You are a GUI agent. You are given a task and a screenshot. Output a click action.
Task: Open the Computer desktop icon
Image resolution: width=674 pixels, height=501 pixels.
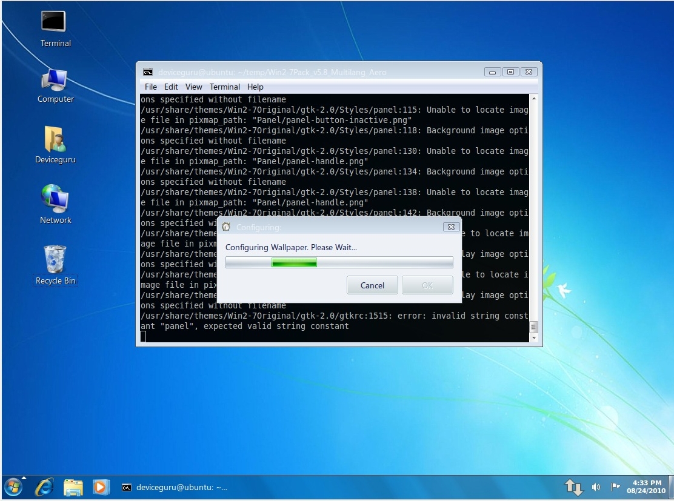pyautogui.click(x=55, y=86)
